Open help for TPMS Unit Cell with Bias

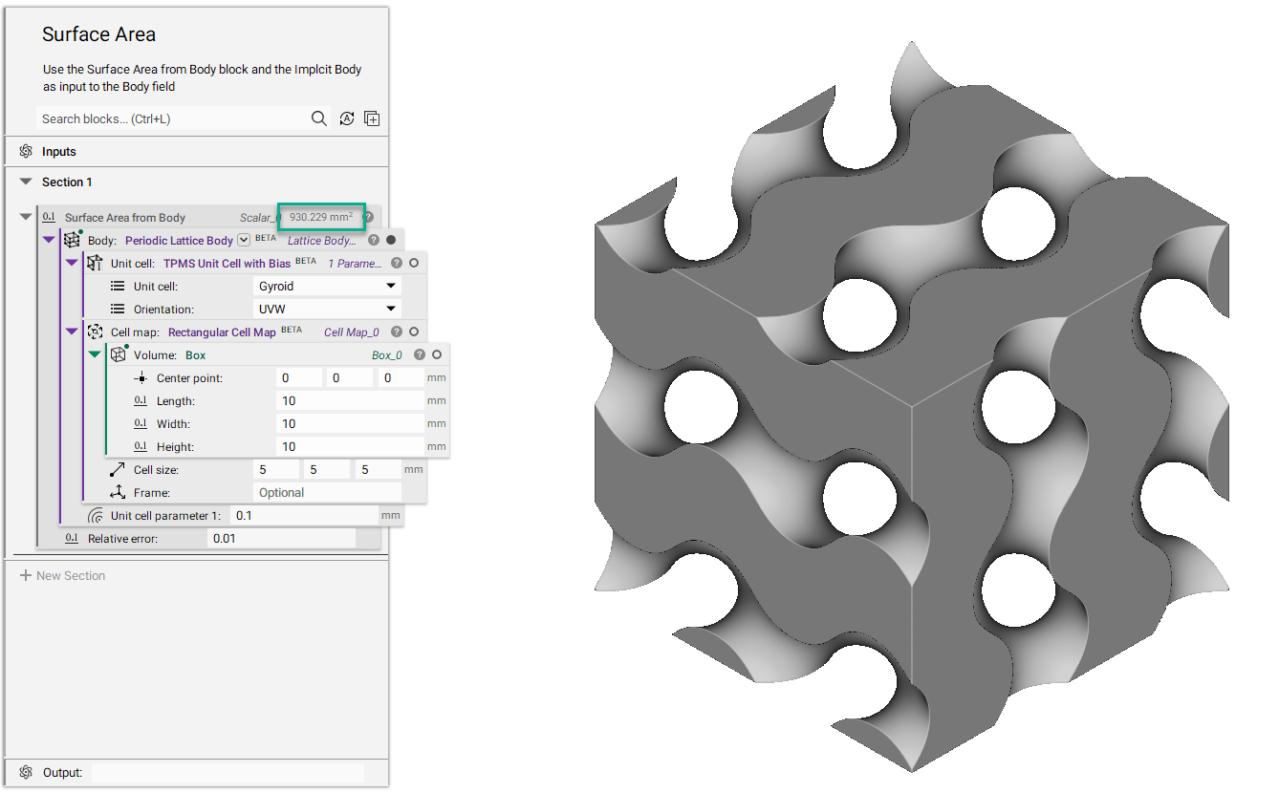click(397, 263)
